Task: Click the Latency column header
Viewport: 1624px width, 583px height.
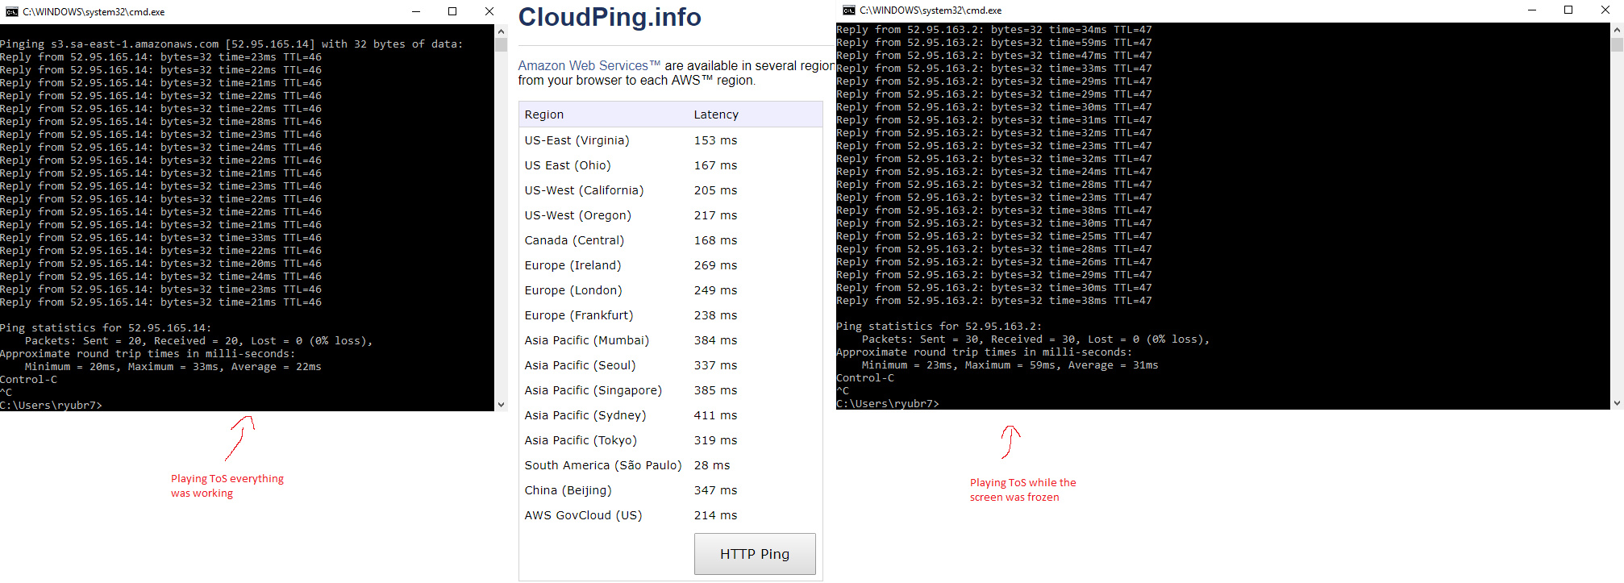Action: point(716,115)
